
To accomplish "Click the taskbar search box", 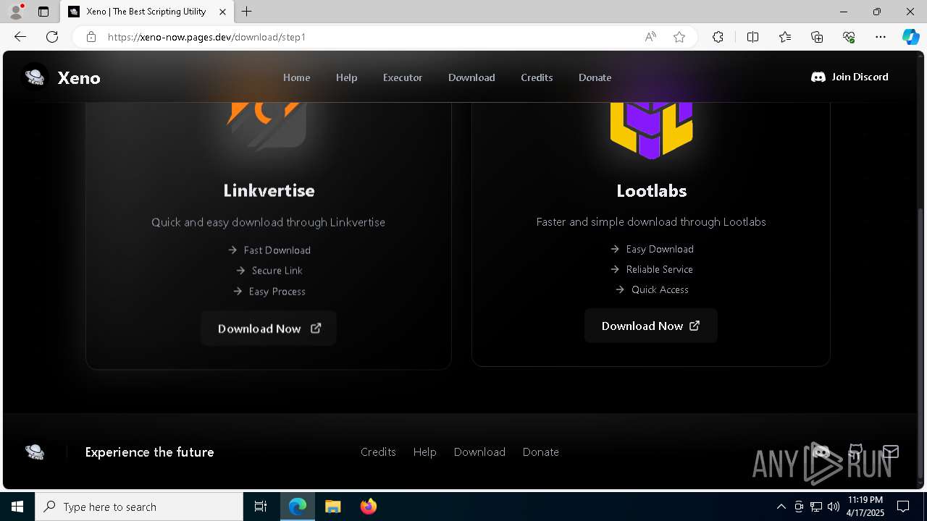I will [x=139, y=507].
